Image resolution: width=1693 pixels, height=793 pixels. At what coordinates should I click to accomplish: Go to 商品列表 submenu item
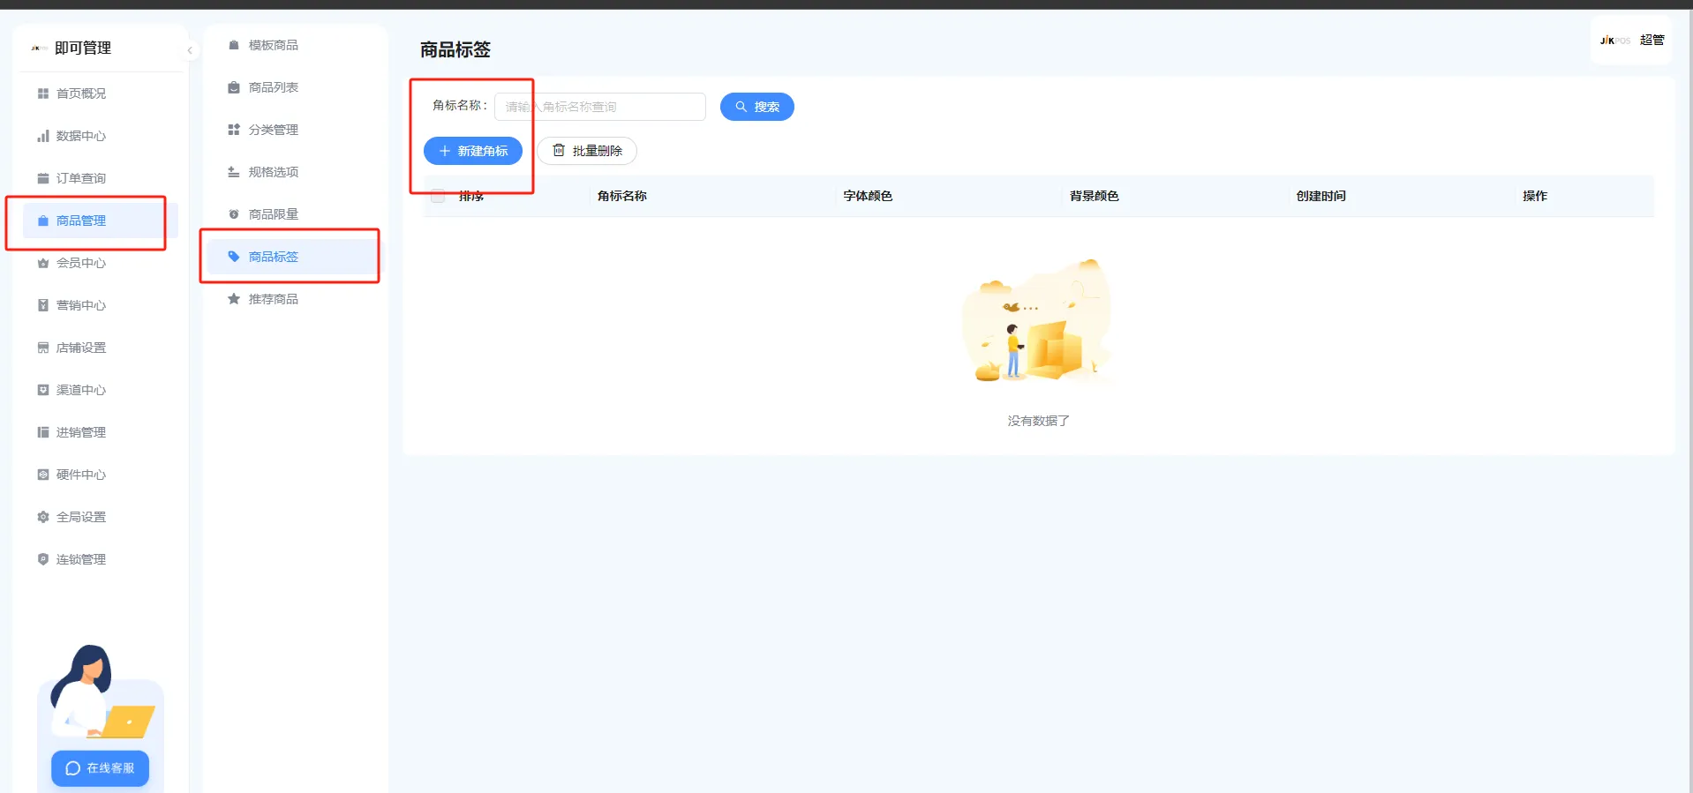coord(295,87)
